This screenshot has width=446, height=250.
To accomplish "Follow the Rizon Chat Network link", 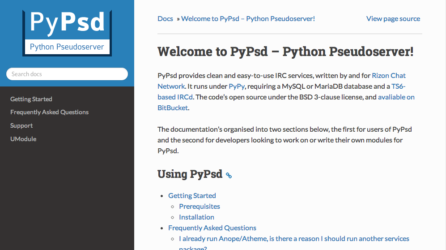I will 389,76.
